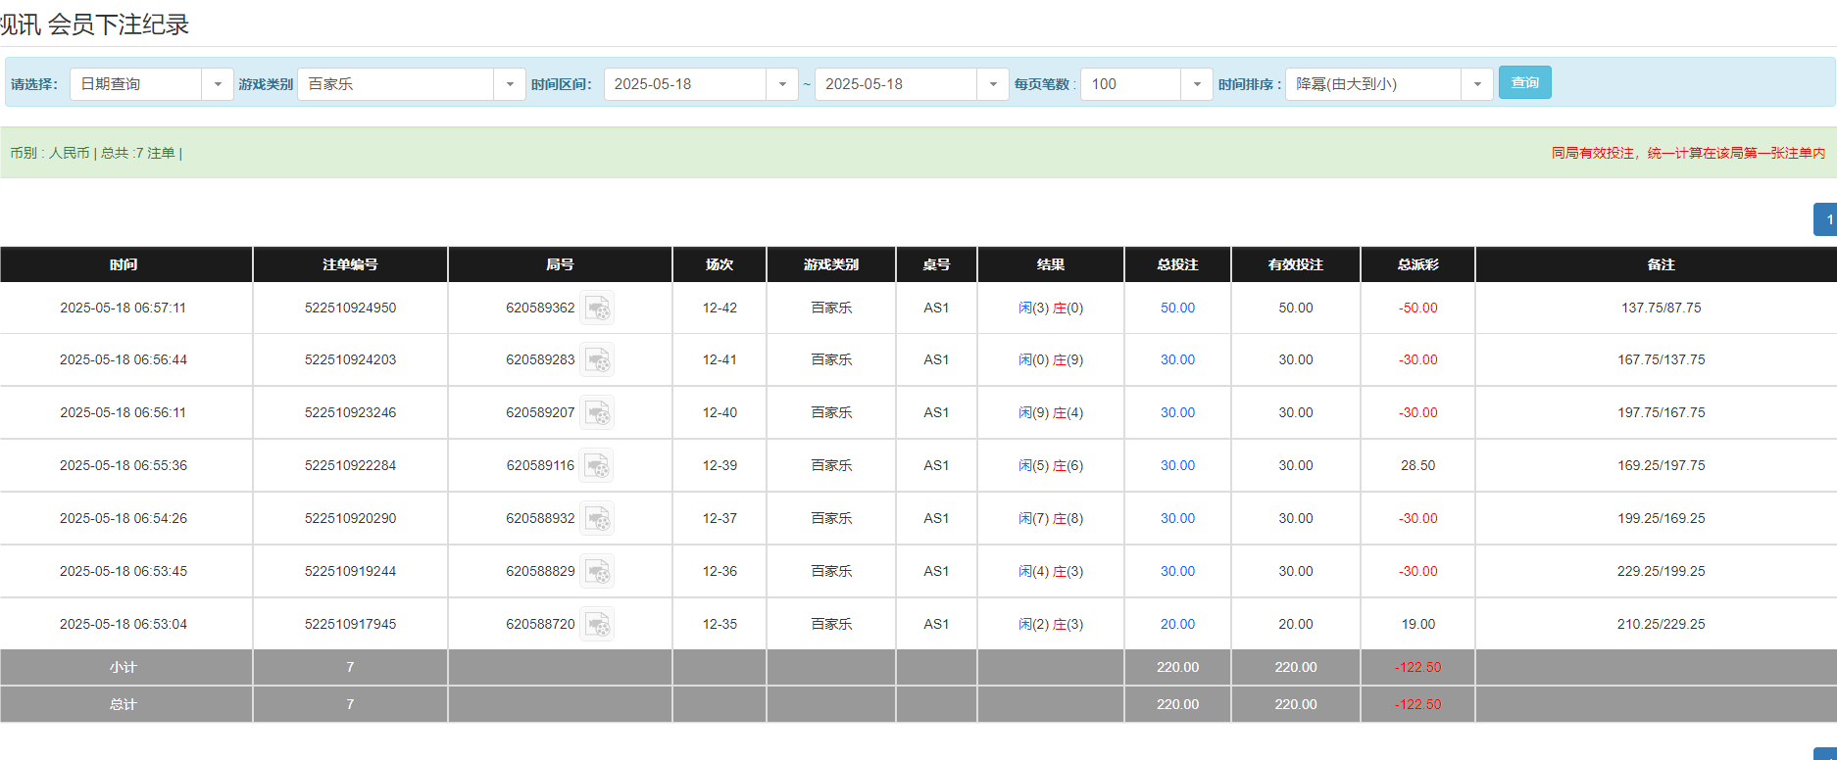The width and height of the screenshot is (1837, 760).
Task: Expand the 日期查询 query type dropdown
Action: 217,84
